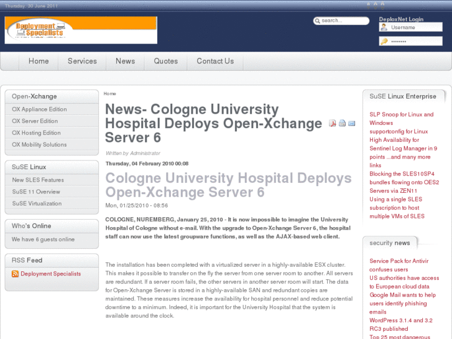This screenshot has height=339, width=452.
Task: Click the 'Written by Administrator' text
Action: point(133,153)
